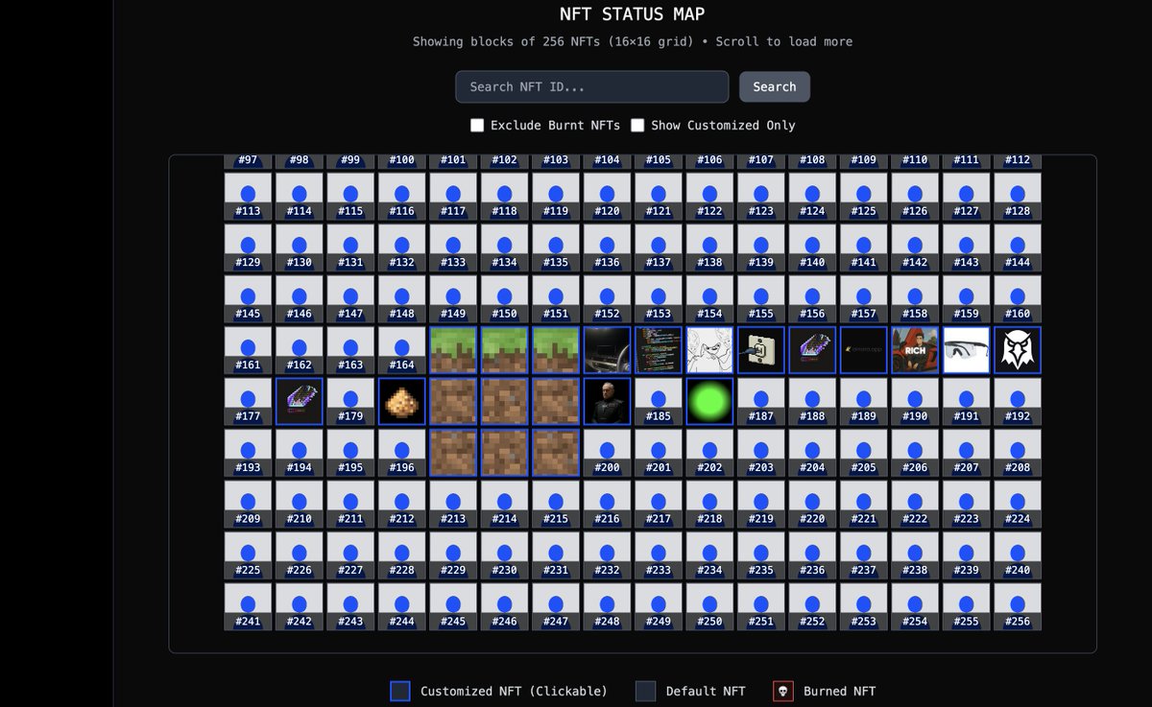This screenshot has width=1152, height=707.
Task: Open the glowing green circle NFT
Action: (x=709, y=401)
